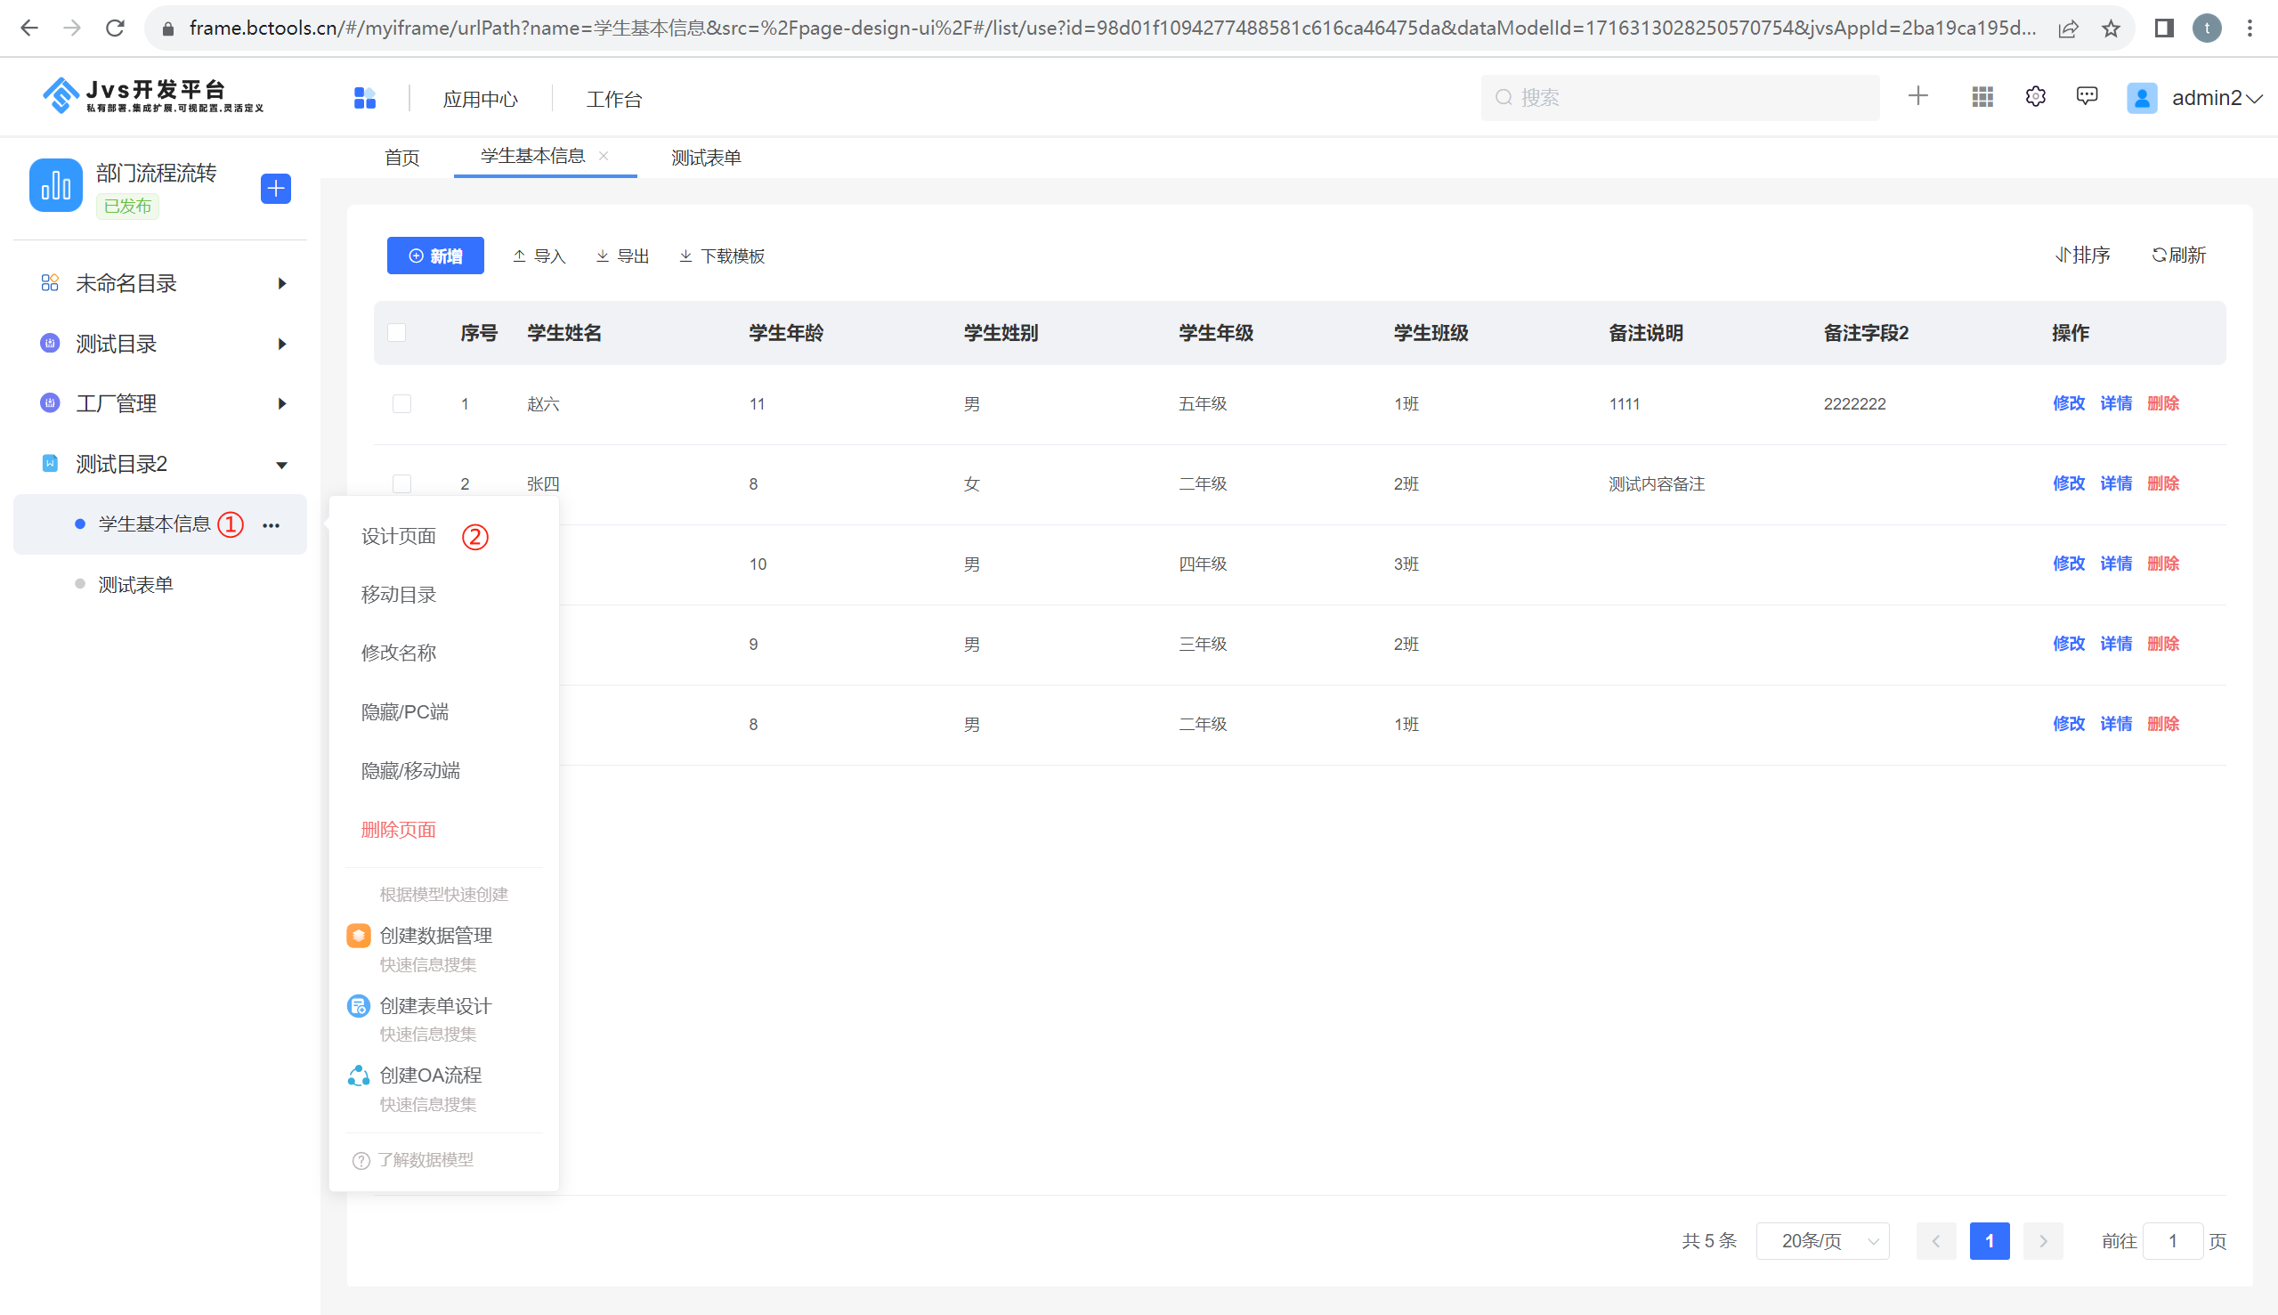Click the 创建数据管理 orange icon option
The width and height of the screenshot is (2278, 1315).
[x=359, y=936]
